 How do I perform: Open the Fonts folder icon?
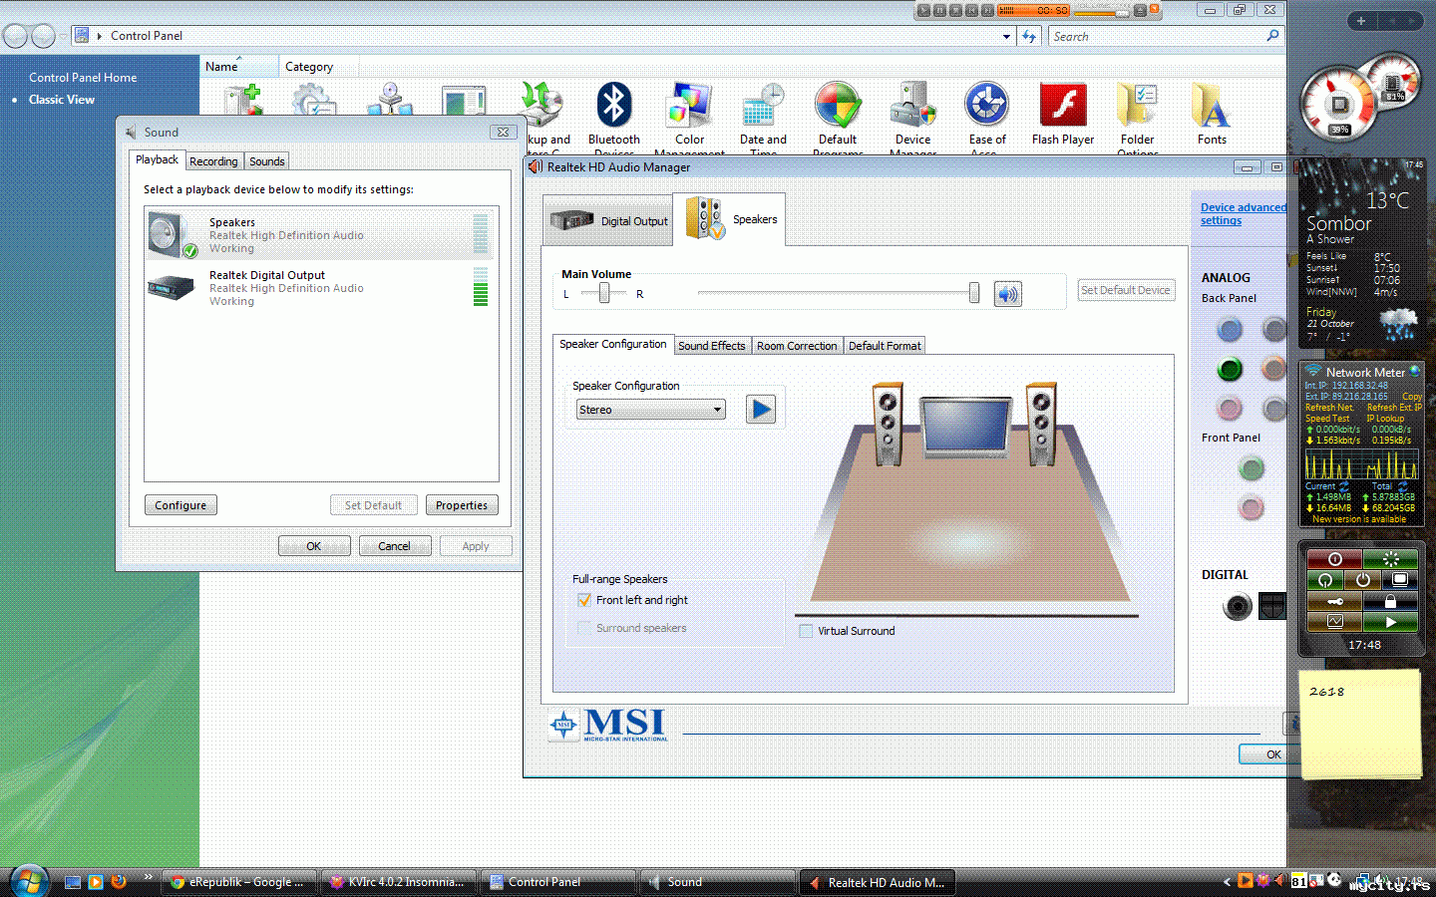click(x=1211, y=112)
